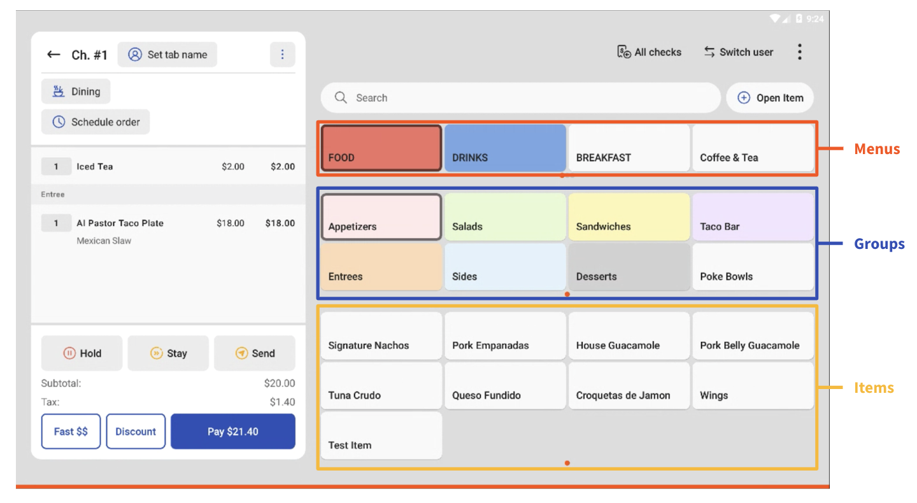Open the check options kebab menu

283,54
